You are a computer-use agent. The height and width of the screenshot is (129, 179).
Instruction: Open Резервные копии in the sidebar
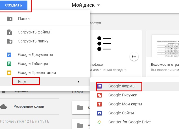click(x=29, y=107)
